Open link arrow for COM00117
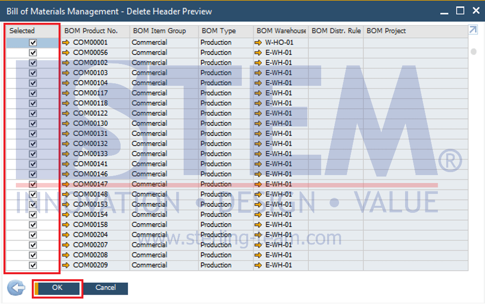Viewport: 485px width, 305px height. coord(67,93)
